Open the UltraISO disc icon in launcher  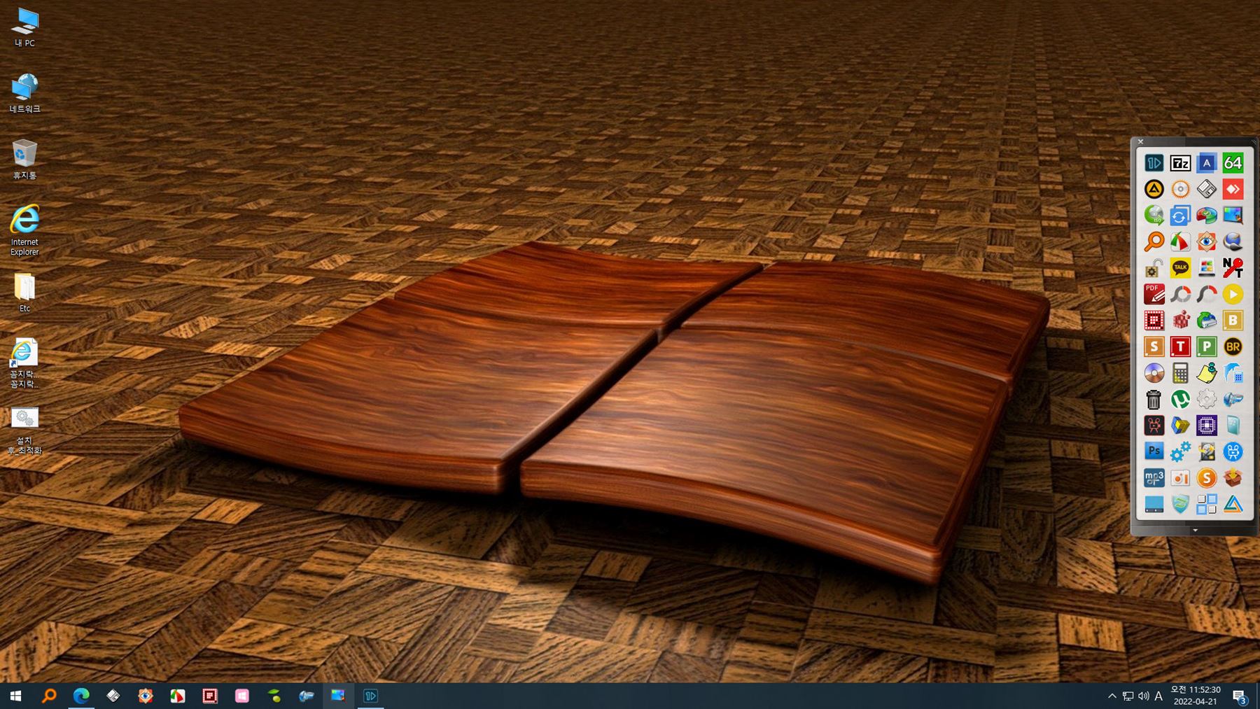pyautogui.click(x=1154, y=373)
